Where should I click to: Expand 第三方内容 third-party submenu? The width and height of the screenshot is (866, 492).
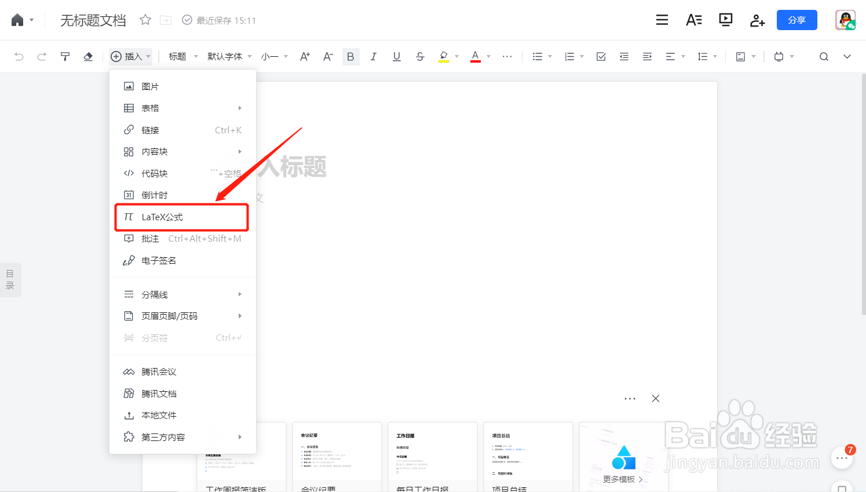tap(182, 437)
